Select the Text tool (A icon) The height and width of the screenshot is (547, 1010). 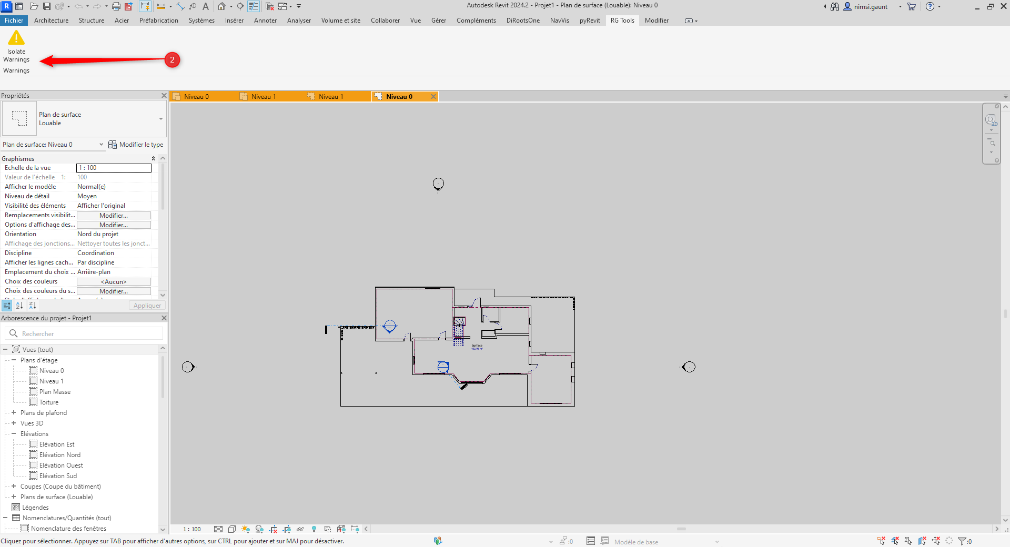206,6
